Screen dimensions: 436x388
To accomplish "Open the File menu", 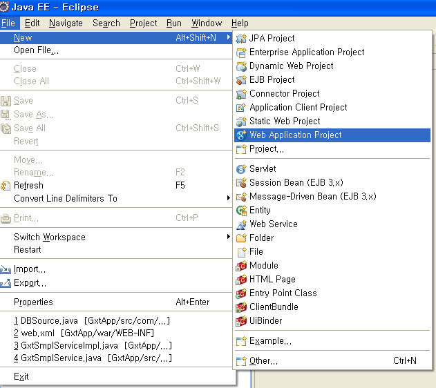I will [8, 23].
